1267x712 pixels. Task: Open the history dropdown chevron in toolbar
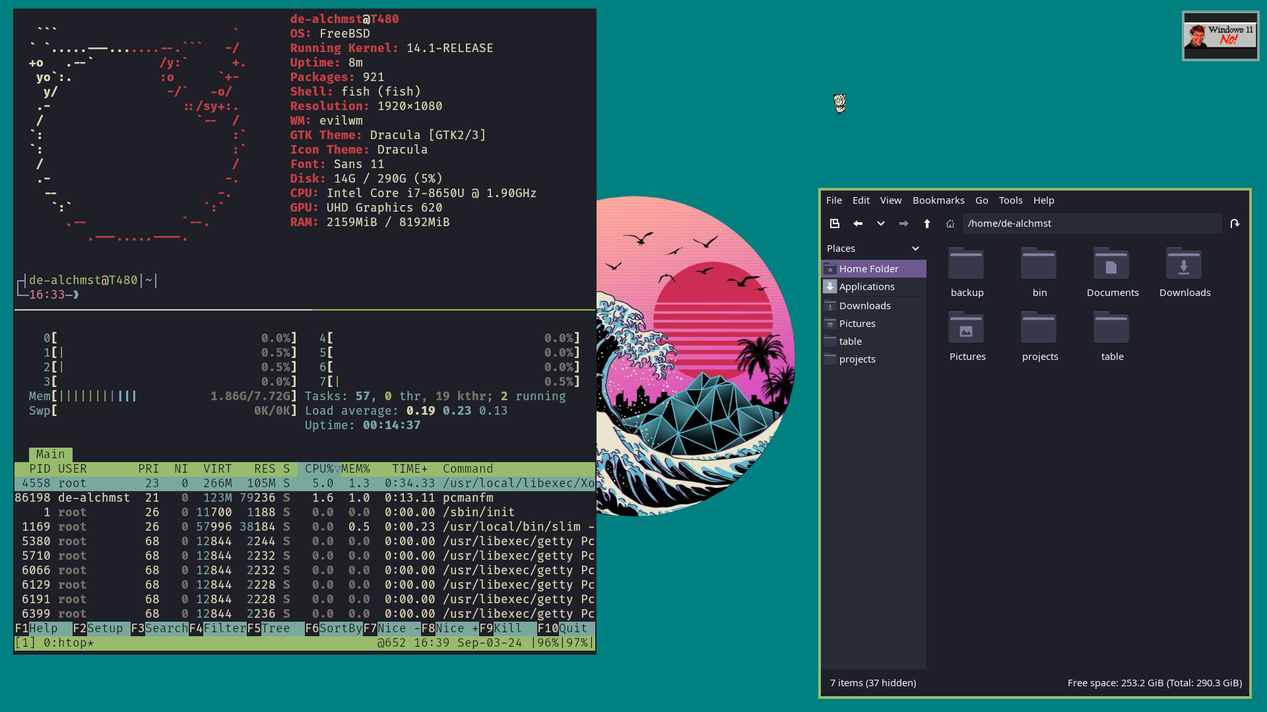tap(881, 223)
